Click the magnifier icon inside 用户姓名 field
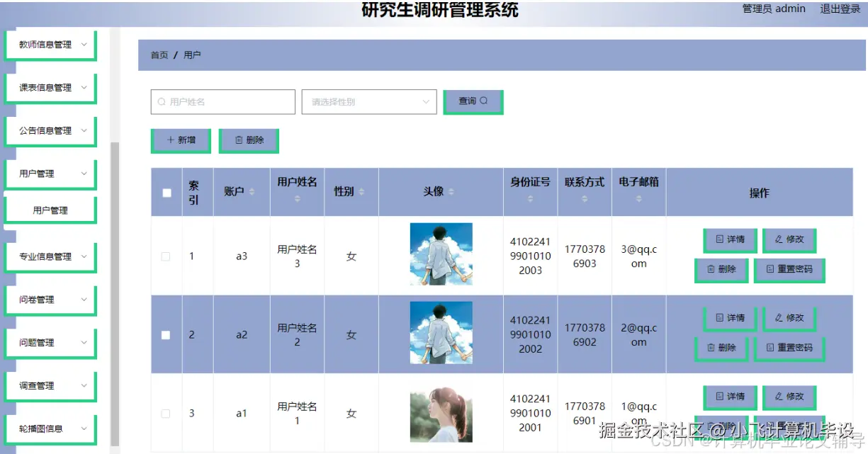This screenshot has height=454, width=868. click(x=162, y=102)
